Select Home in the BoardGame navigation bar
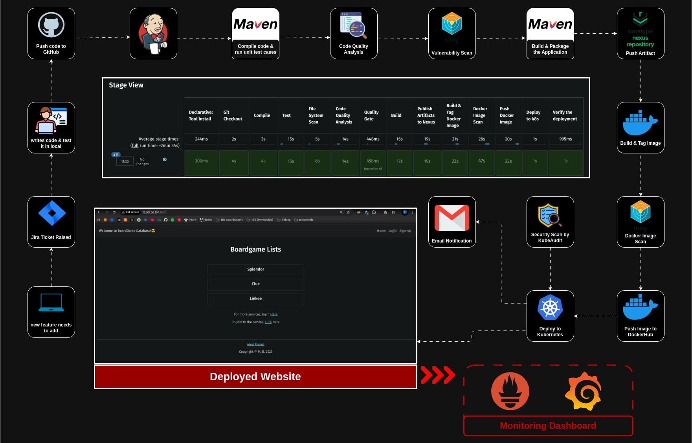 382,231
